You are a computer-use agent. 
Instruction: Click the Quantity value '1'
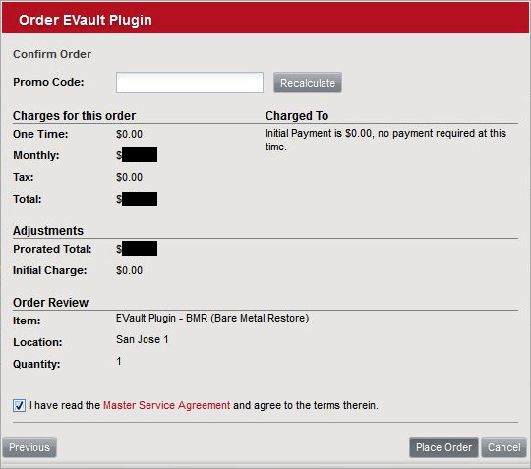[x=119, y=361]
